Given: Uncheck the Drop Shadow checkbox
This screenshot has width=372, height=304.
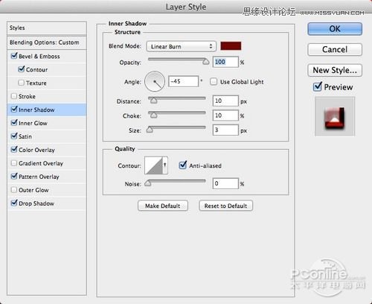Looking at the screenshot, I should pos(14,203).
